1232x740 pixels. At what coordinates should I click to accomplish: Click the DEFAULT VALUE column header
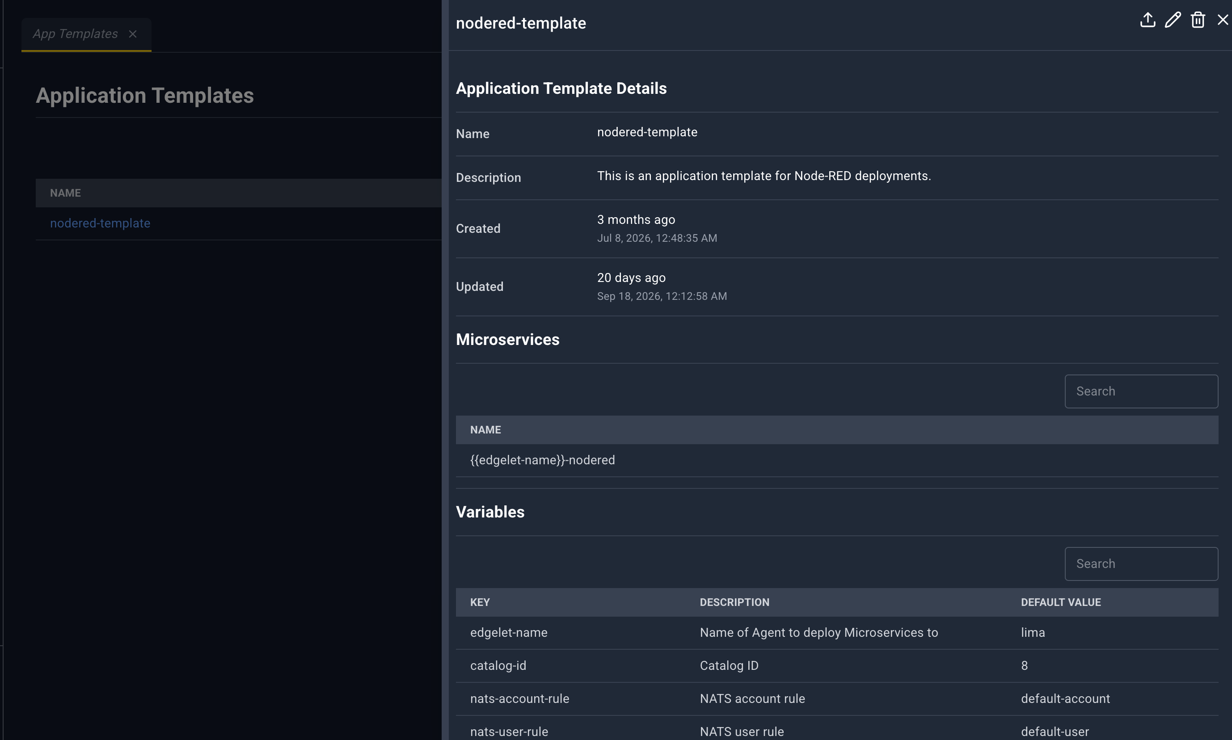click(1060, 602)
